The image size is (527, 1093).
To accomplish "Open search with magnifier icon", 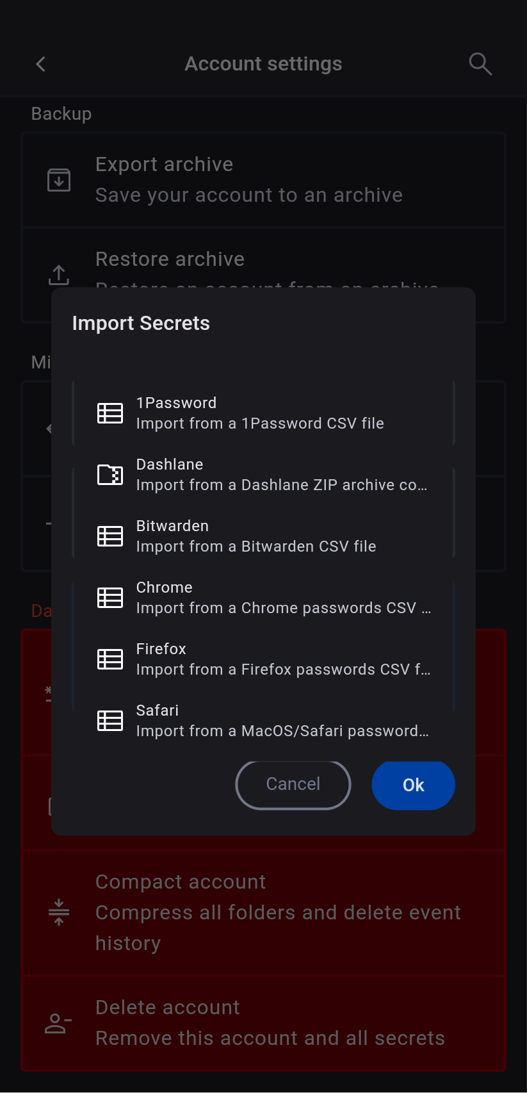I will tap(480, 64).
